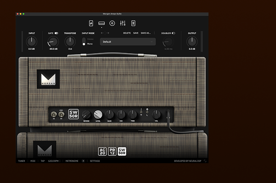The image size is (276, 183).
Task: Click the DELETE preset button
Action: (x=127, y=33)
